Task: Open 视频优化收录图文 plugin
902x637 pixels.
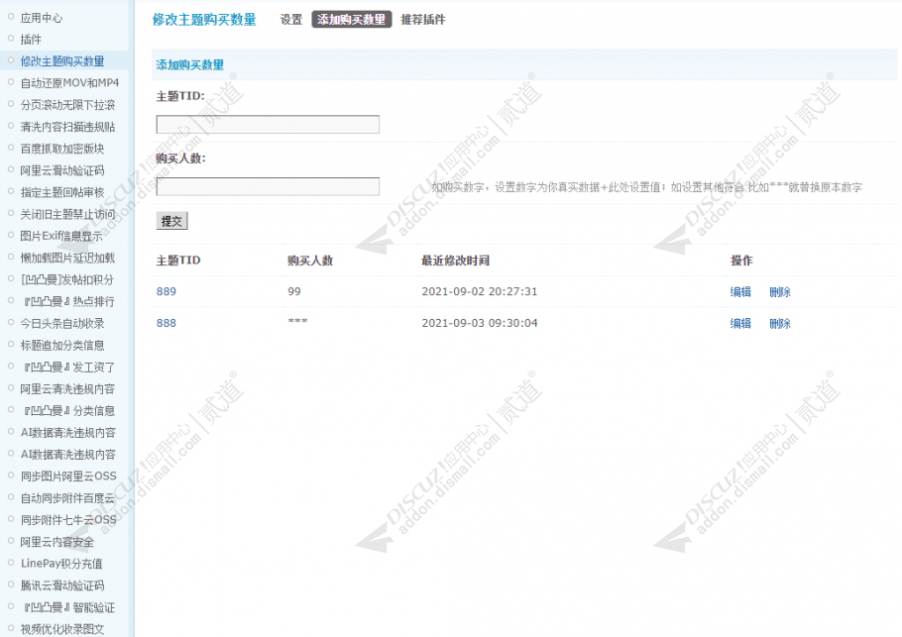Action: tap(62, 629)
